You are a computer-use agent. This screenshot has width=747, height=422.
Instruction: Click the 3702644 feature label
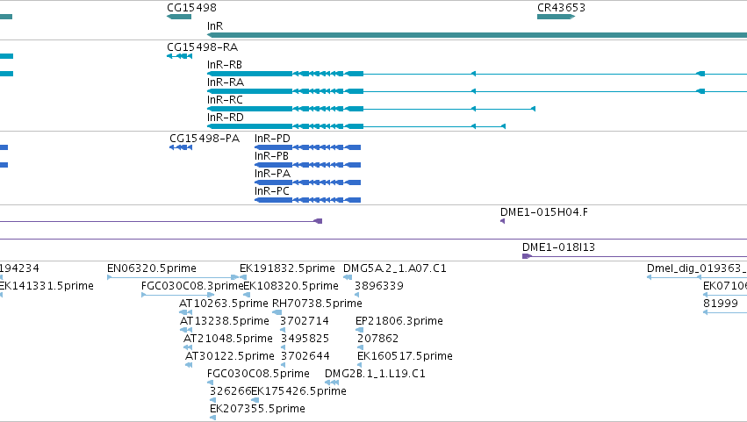[x=305, y=357]
